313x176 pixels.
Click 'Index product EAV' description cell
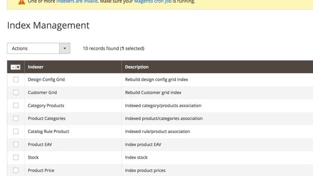point(143,144)
